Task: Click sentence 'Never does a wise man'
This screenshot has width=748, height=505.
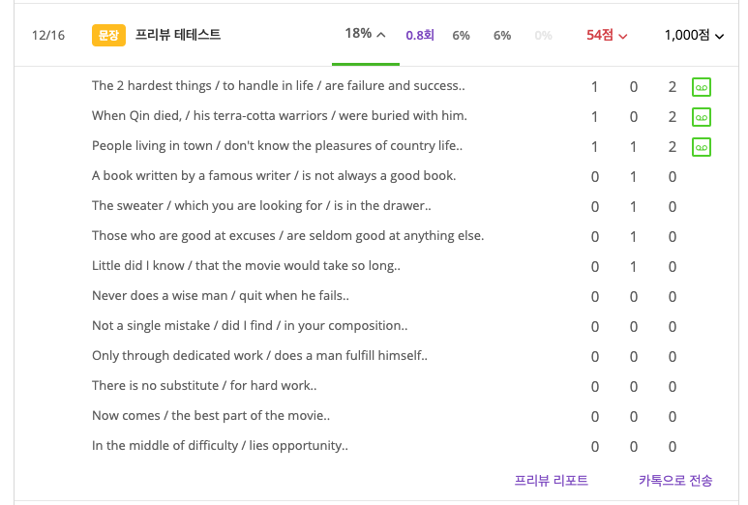Action: pos(221,296)
